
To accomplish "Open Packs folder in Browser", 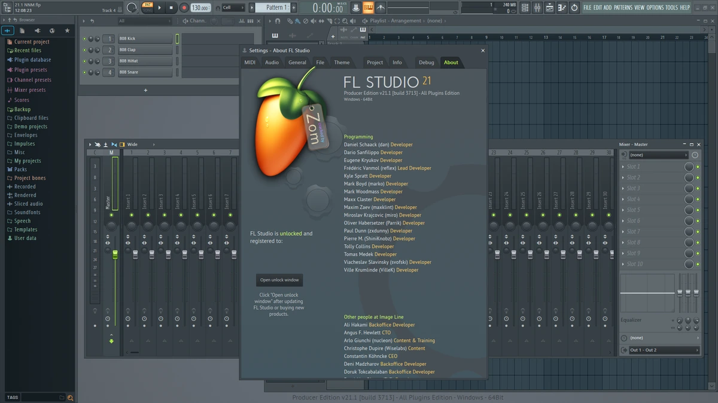I will coord(20,170).
